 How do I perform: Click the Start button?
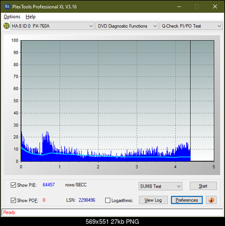[x=203, y=186]
